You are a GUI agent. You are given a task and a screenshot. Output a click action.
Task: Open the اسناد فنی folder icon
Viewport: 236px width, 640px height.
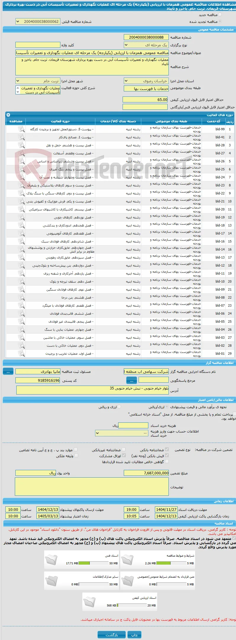[x=51, y=560]
